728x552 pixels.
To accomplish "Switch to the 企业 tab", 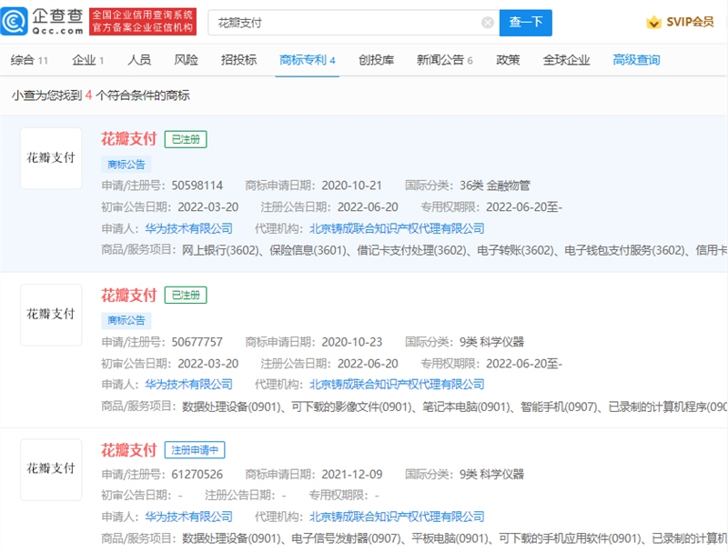I will [x=88, y=61].
